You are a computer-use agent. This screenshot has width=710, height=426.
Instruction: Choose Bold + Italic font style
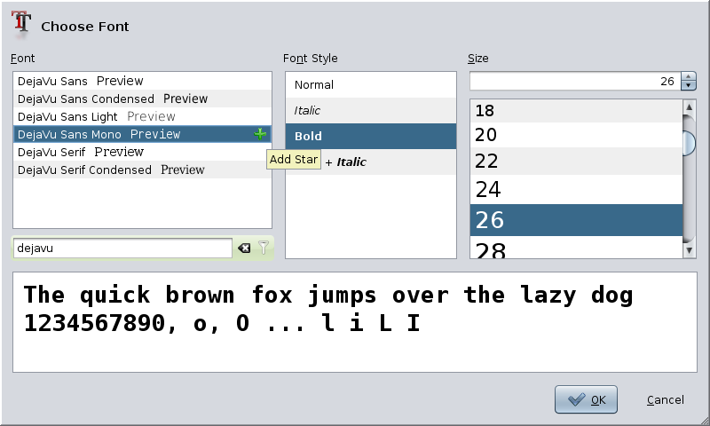(x=371, y=162)
